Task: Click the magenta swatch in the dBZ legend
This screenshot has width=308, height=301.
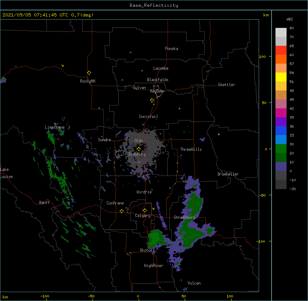Action: [x=281, y=113]
